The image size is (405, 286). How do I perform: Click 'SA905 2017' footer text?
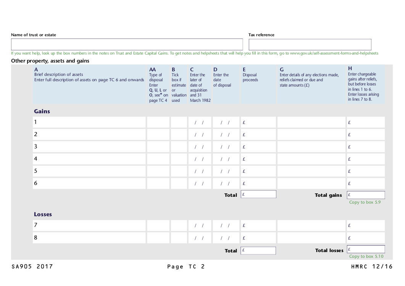tap(32, 267)
